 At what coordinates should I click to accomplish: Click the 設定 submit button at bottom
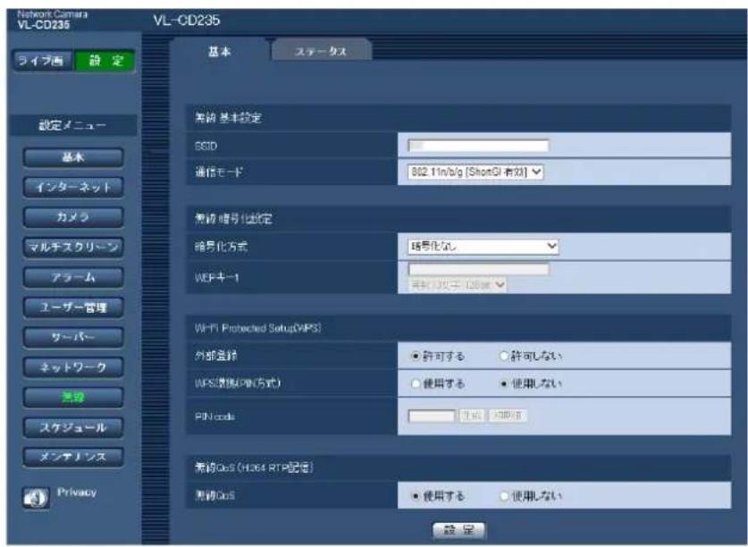tap(458, 530)
